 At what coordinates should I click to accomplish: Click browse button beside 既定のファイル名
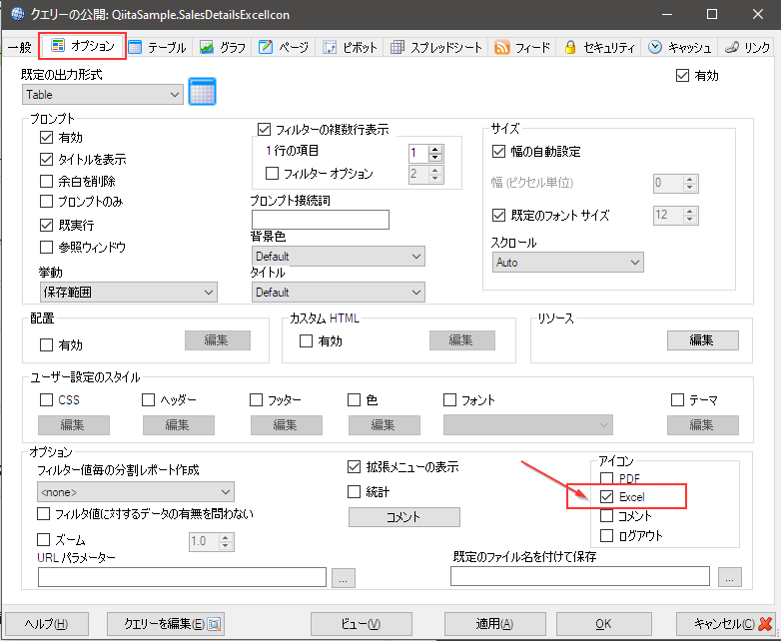click(x=730, y=577)
